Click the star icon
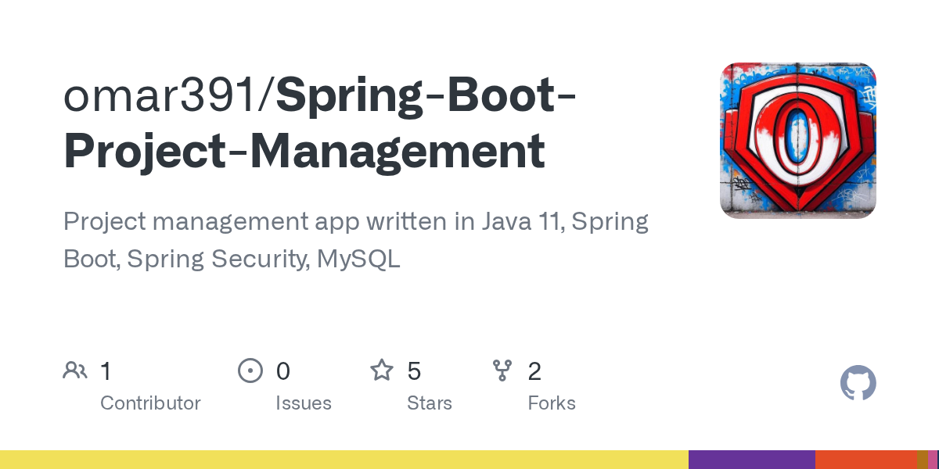939x469 pixels. 382,370
